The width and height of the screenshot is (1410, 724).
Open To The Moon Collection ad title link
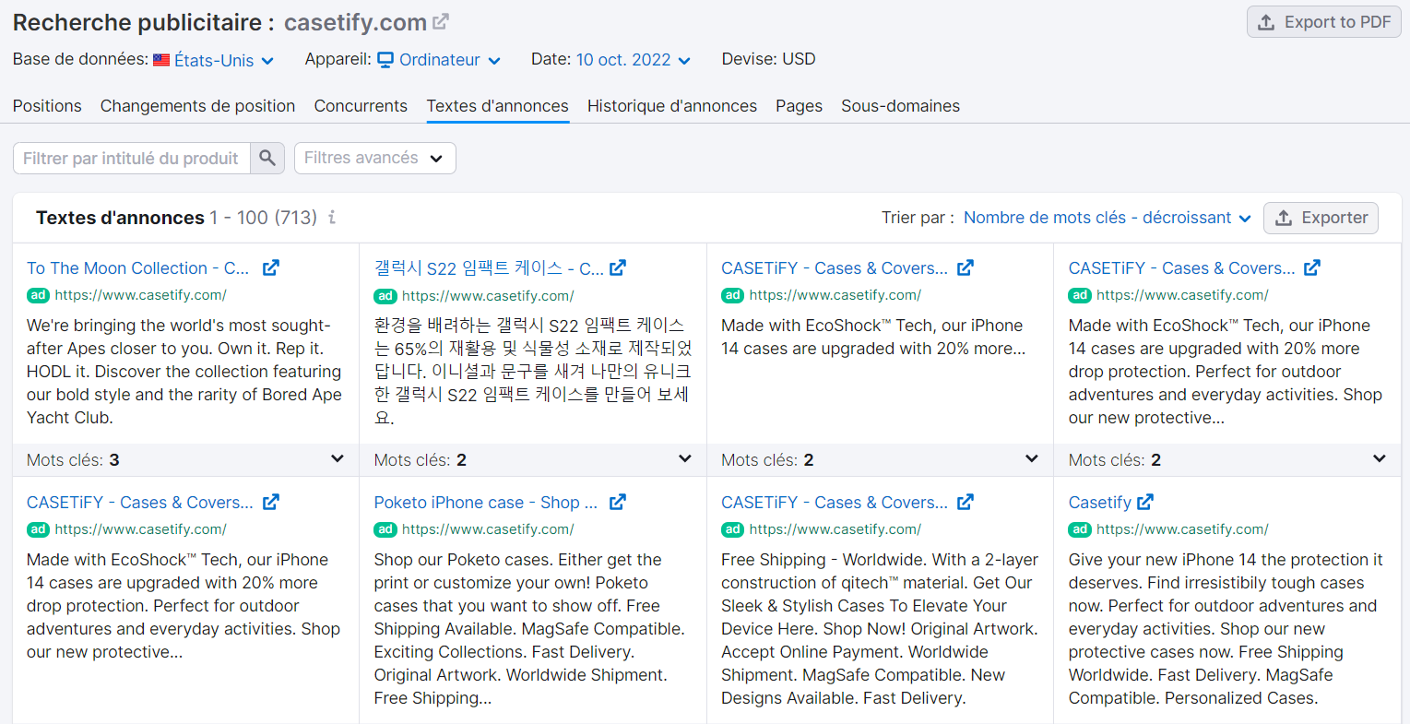coord(138,268)
